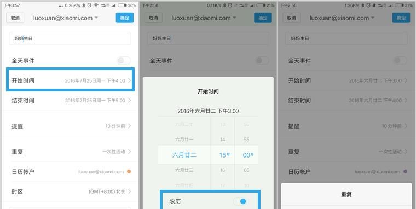Click 确定 button in middle phone screen

[263, 18]
